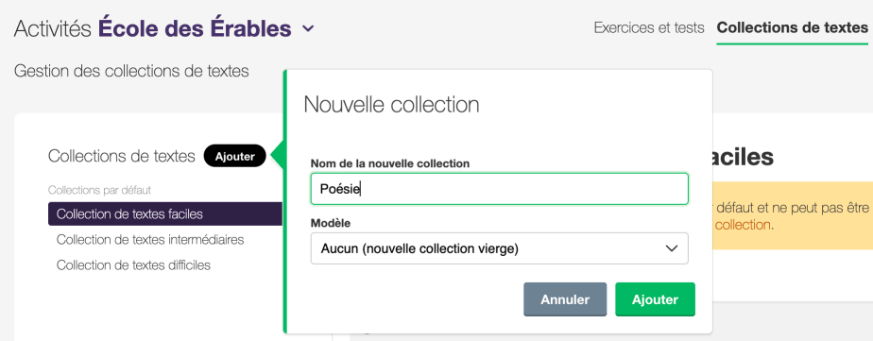Cancel with the Annuler button

(565, 299)
